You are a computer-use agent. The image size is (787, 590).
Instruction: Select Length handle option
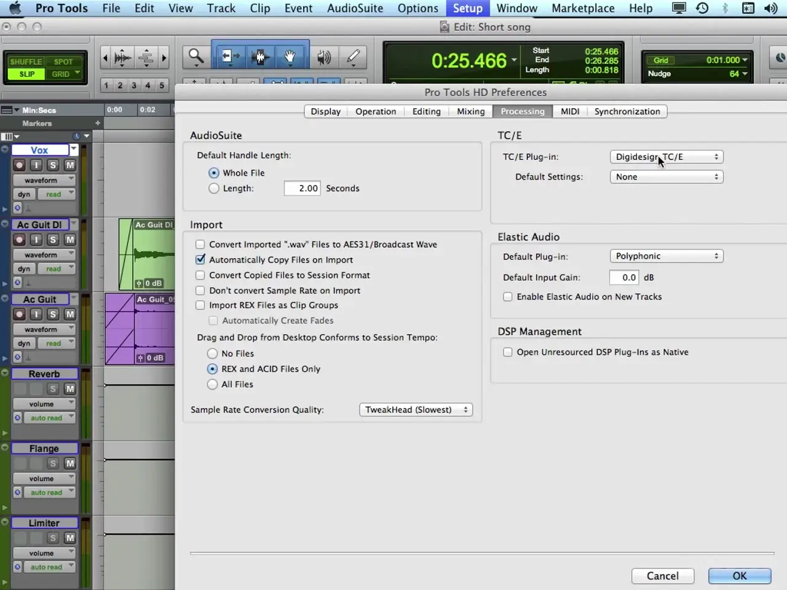tap(214, 188)
